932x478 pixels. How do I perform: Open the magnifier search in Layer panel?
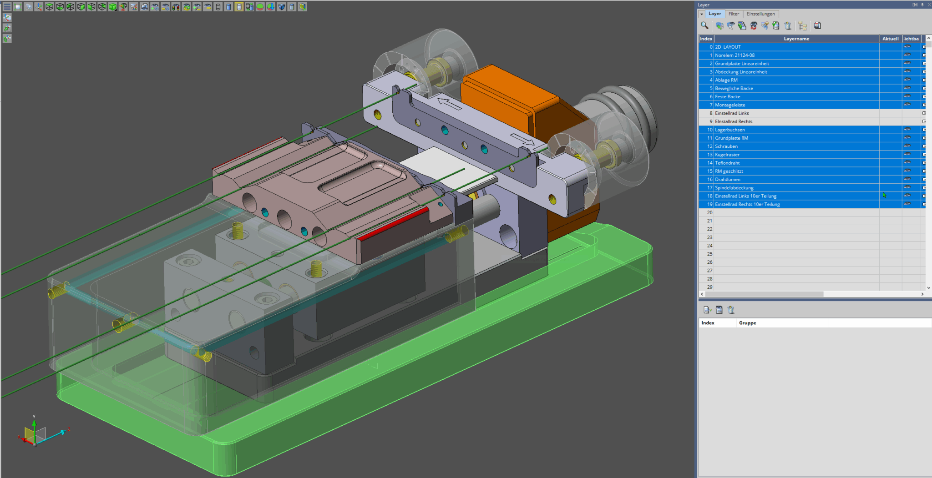pyautogui.click(x=704, y=25)
